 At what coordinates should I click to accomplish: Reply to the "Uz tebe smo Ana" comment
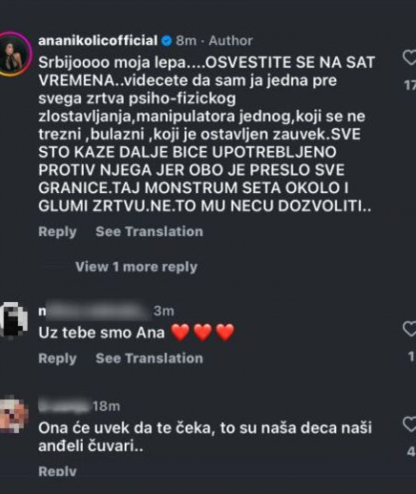click(58, 358)
